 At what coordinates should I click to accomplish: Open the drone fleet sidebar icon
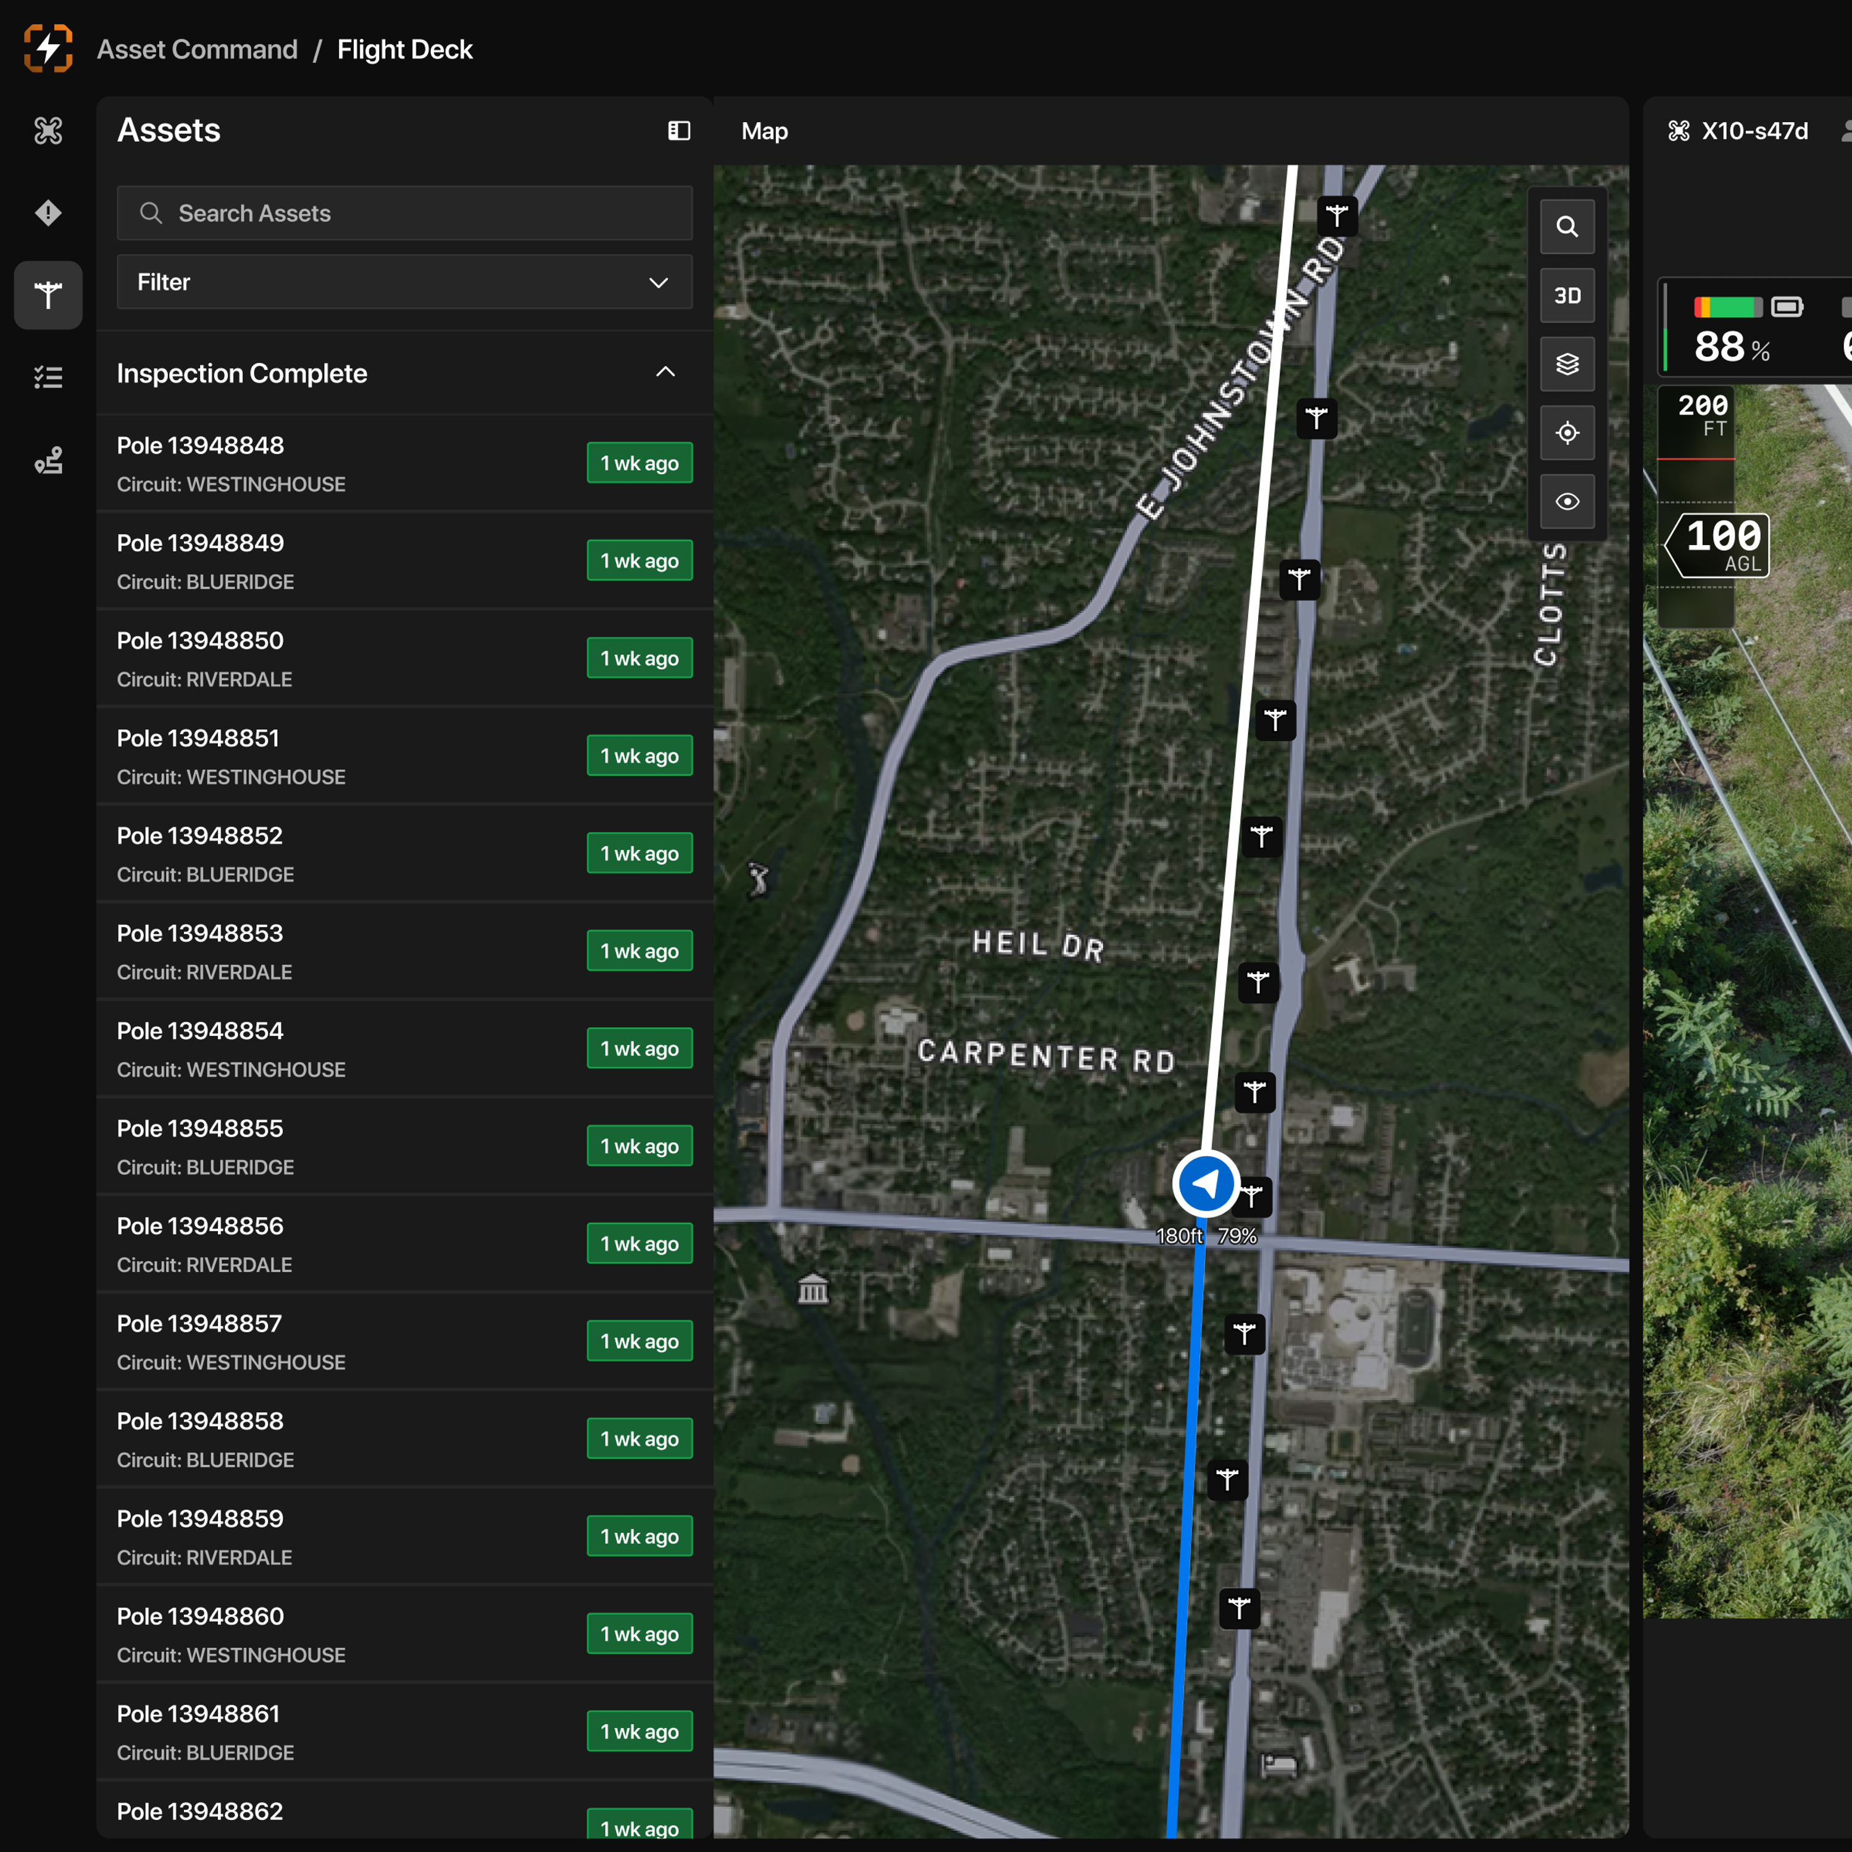pos(48,130)
